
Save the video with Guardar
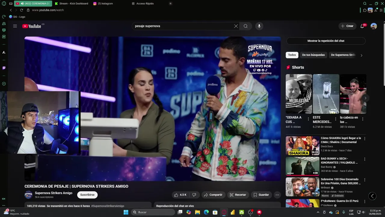[x=261, y=195]
